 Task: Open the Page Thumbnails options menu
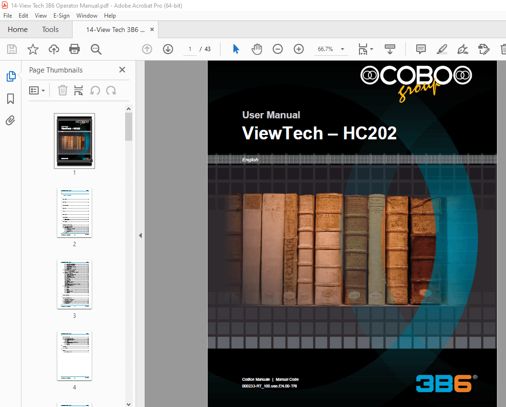37,90
